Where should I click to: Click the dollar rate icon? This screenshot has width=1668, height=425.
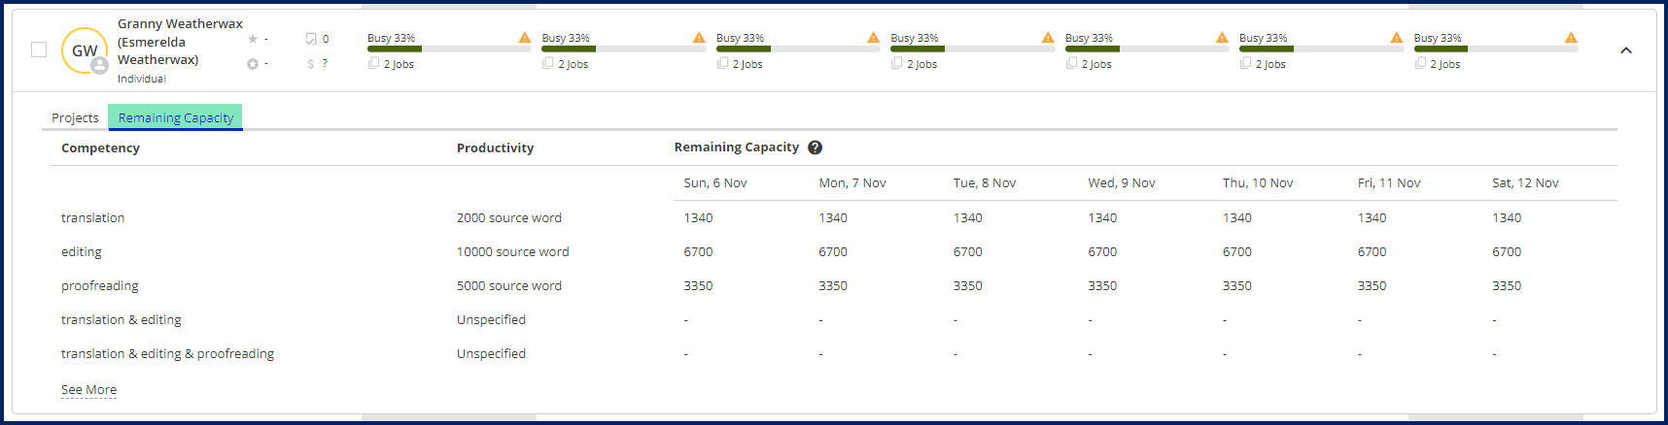(x=311, y=64)
